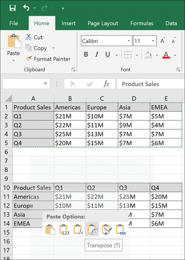The height and width of the screenshot is (260, 185).
Task: Click the EMEA header cell E1
Action: pyautogui.click(x=166, y=107)
